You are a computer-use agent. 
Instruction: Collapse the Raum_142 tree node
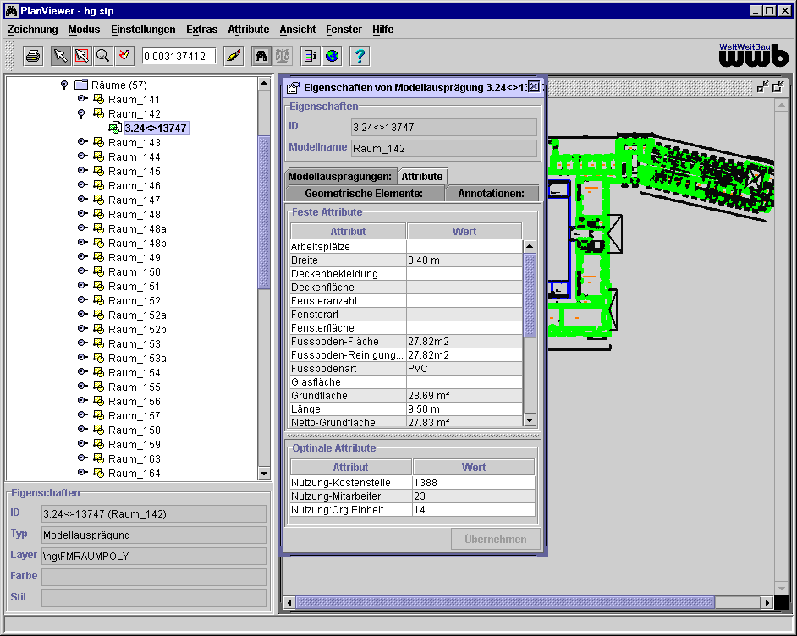click(x=81, y=114)
